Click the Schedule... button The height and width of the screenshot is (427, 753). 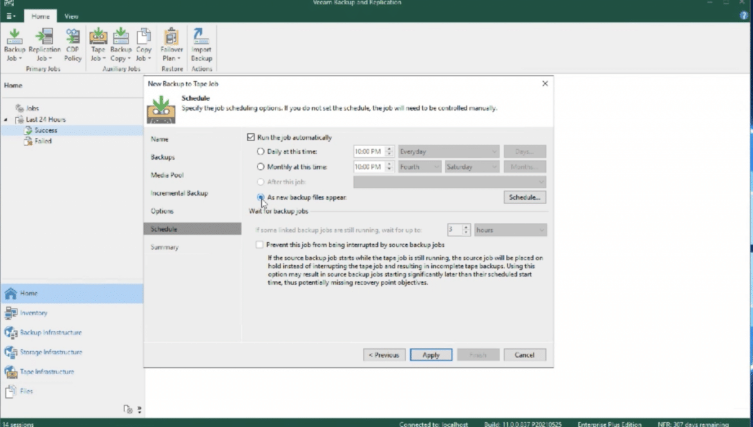pos(525,197)
